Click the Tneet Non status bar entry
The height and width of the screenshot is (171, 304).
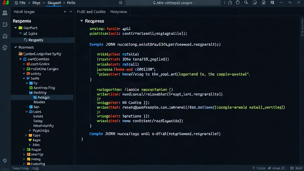click(x=20, y=168)
